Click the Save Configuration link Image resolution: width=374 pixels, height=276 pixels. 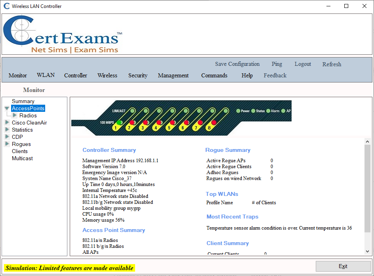[x=237, y=64]
